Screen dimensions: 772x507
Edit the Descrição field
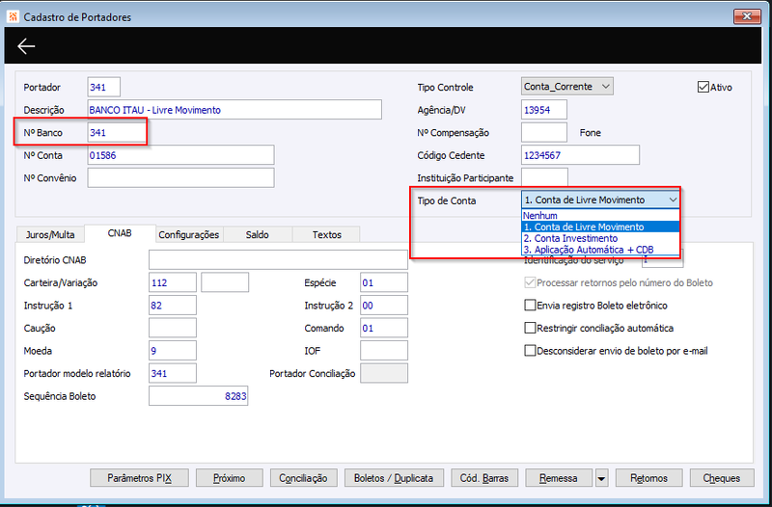tap(234, 110)
